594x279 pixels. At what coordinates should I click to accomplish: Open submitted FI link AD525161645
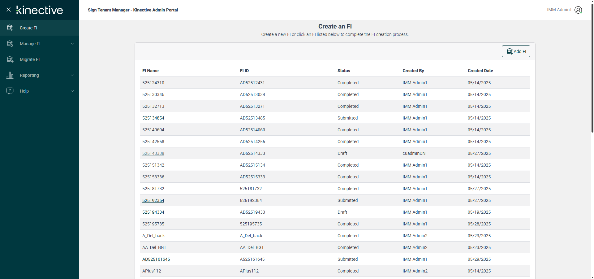pos(156,259)
